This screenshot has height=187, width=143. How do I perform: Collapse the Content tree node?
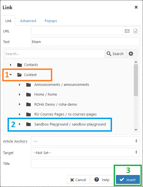pos(11,75)
